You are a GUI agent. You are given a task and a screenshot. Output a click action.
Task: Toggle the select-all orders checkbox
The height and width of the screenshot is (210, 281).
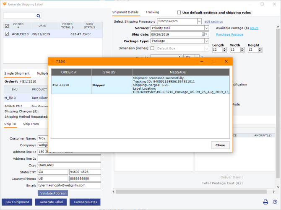pos(7,26)
